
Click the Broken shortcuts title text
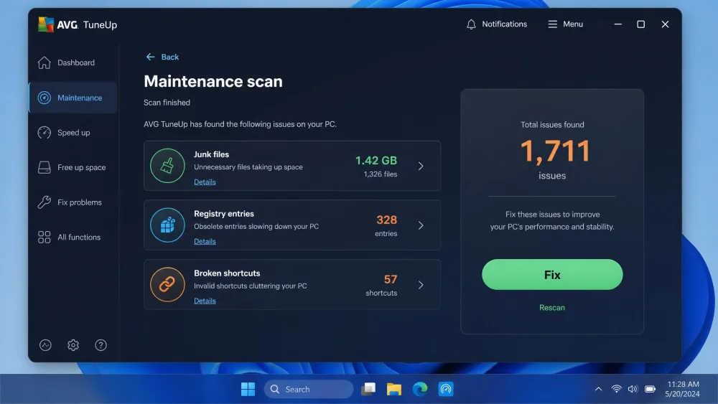point(227,273)
